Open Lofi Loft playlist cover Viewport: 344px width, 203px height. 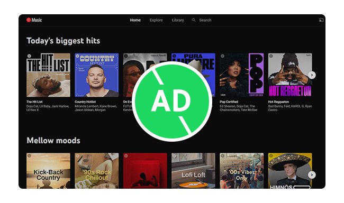(x=193, y=171)
